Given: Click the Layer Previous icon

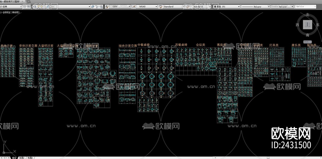Looking at the screenshot, I should coord(97,7).
